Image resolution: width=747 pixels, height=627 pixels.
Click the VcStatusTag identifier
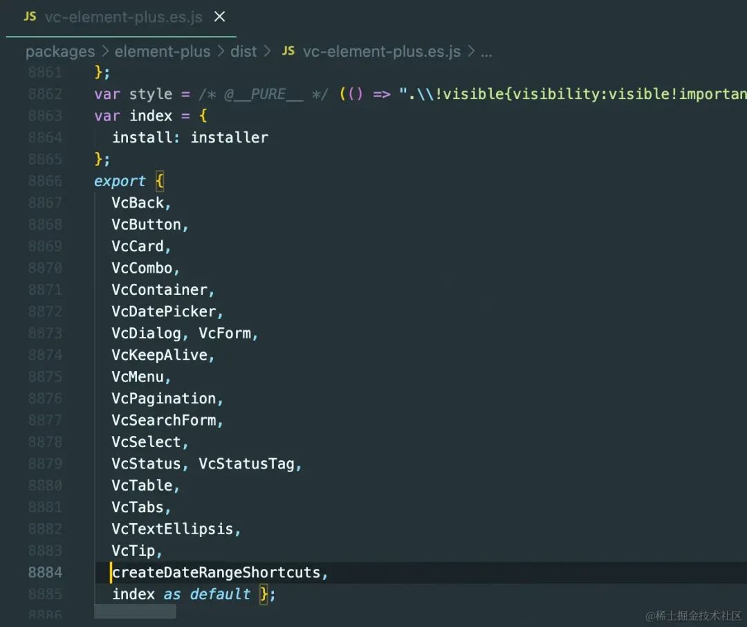(x=246, y=464)
